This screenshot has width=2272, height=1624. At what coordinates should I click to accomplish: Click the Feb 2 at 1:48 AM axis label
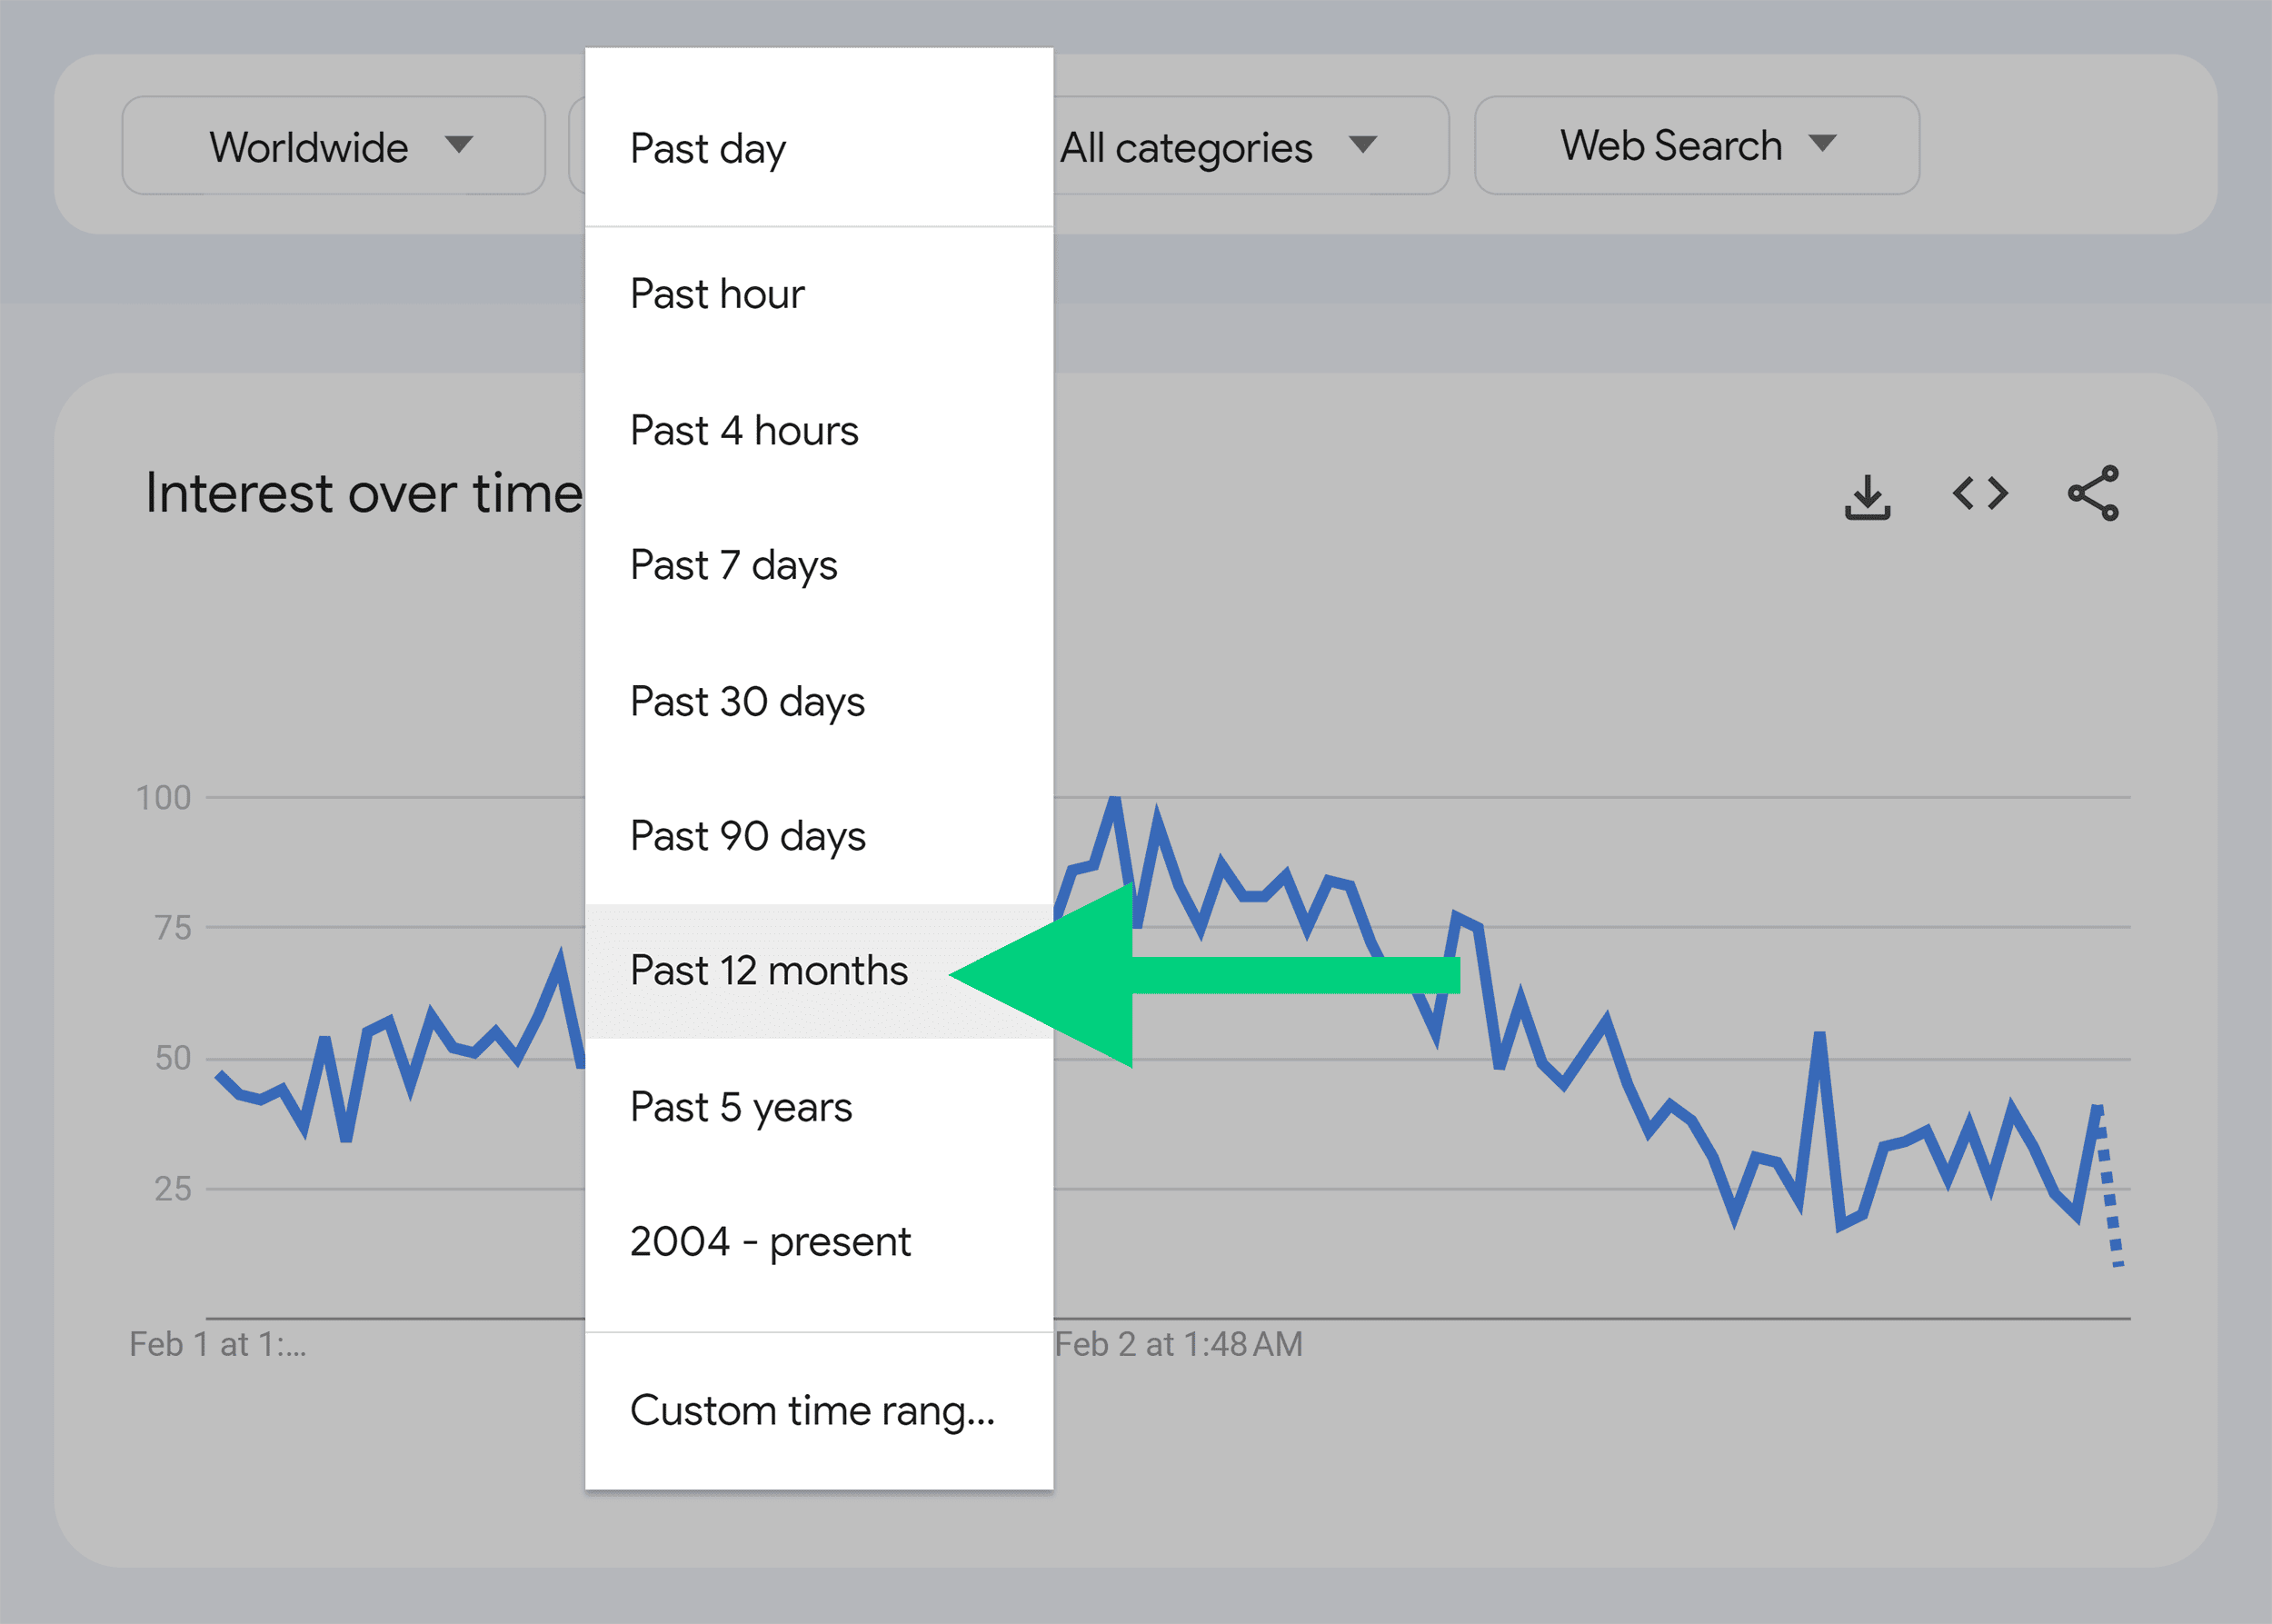point(1176,1344)
